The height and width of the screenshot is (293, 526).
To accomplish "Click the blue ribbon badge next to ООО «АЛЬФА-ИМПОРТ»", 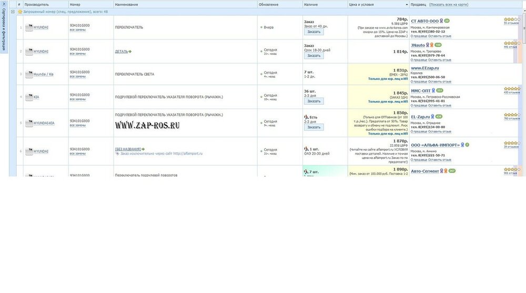I will coord(462,145).
